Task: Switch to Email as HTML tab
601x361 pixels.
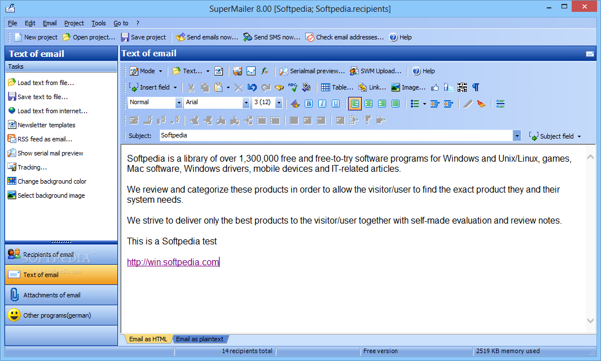Action: tap(148, 339)
